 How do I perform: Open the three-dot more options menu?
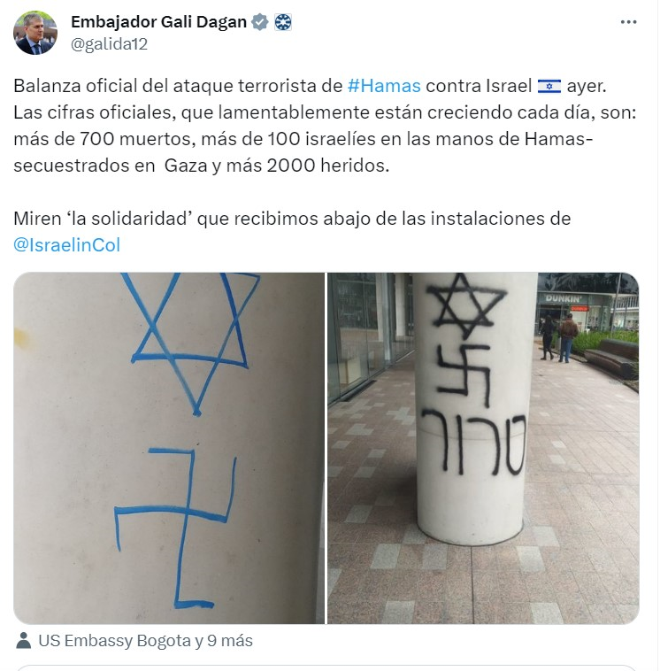(628, 22)
